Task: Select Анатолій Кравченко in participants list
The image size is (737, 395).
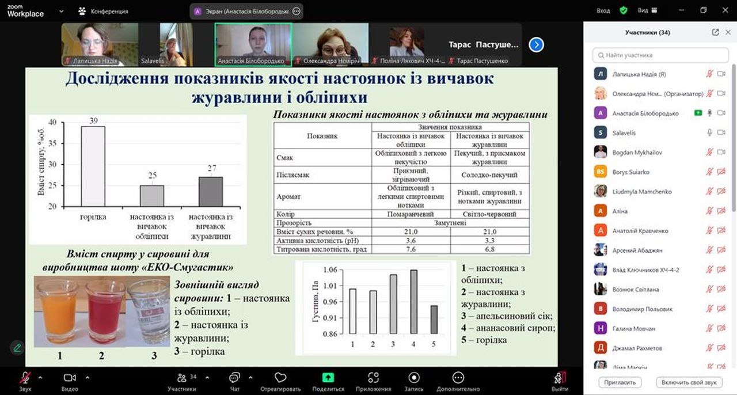Action: point(660,231)
